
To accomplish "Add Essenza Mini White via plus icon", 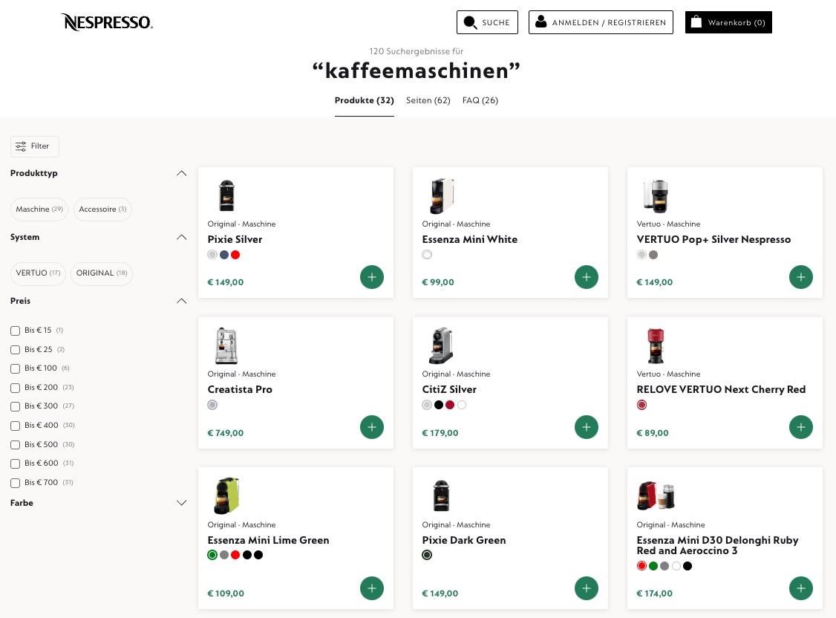I will [587, 277].
